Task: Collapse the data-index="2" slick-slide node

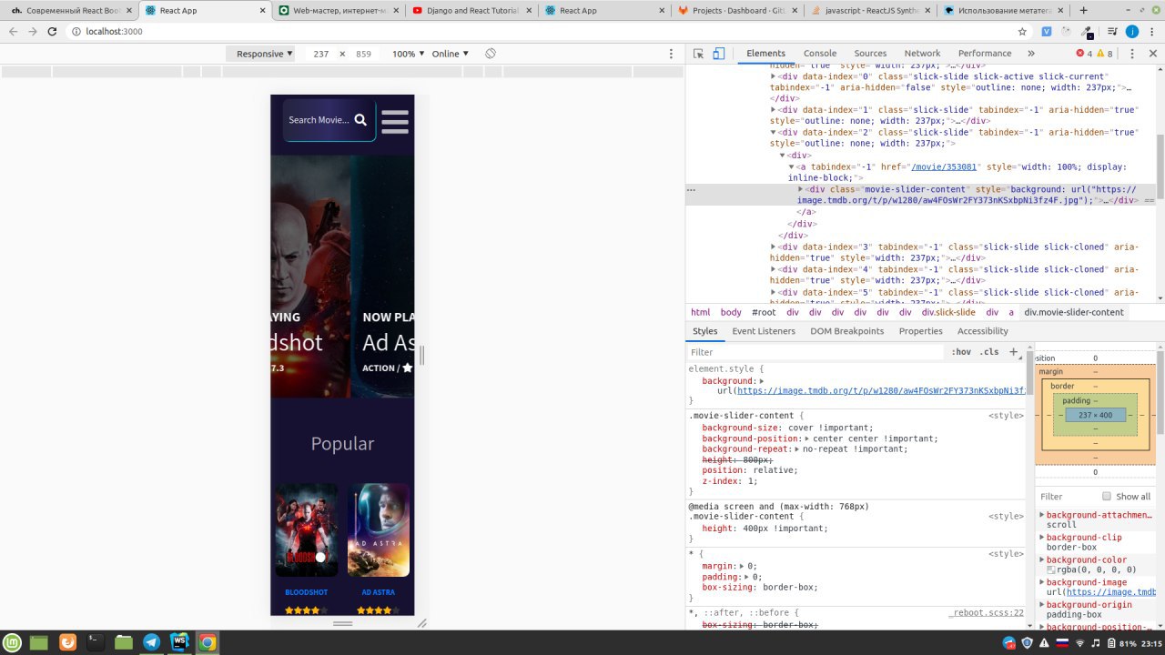Action: pos(774,132)
